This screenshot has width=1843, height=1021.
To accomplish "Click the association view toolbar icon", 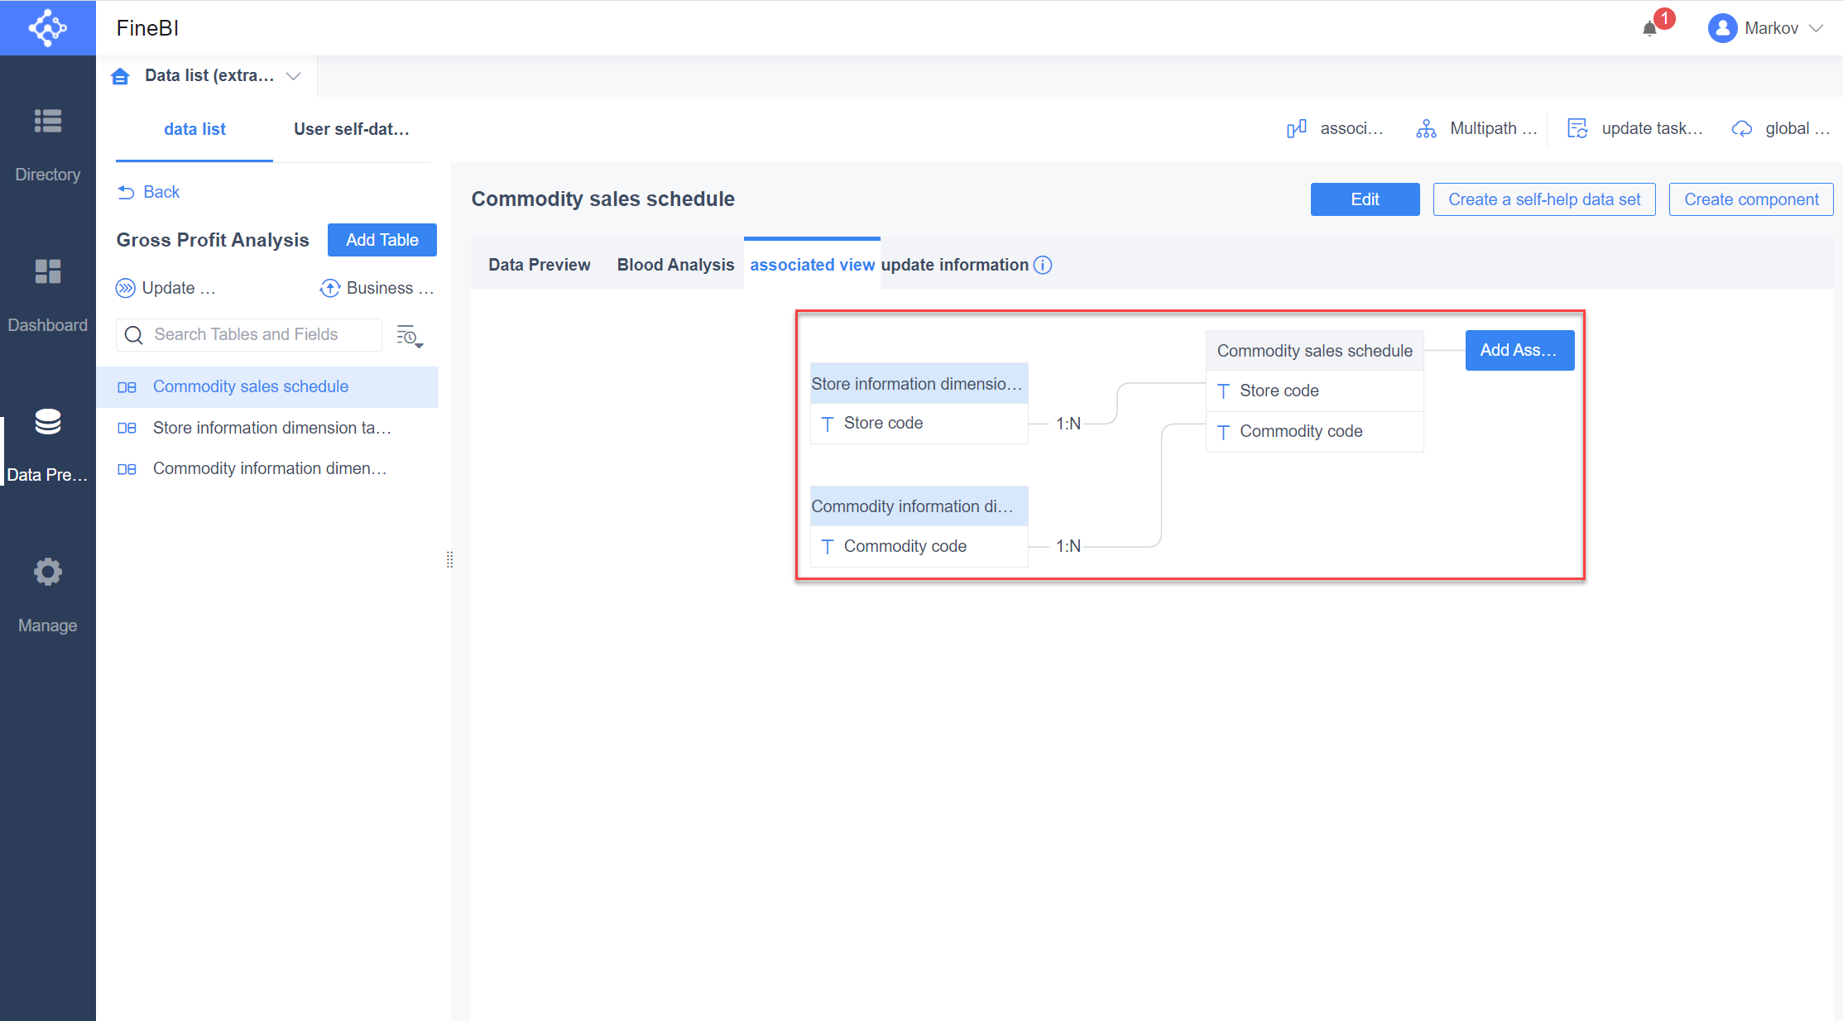I will (1297, 128).
